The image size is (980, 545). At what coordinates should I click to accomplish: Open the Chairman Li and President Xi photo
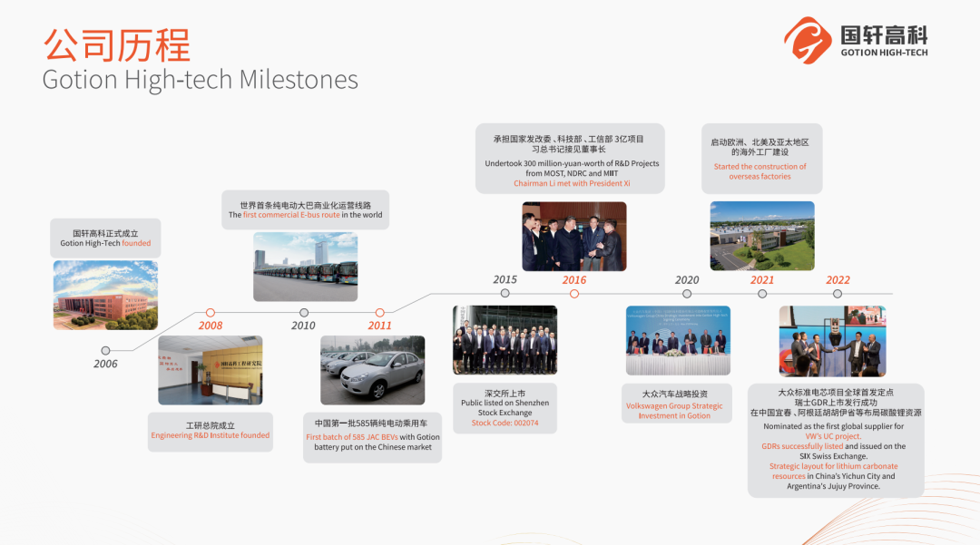tap(574, 236)
